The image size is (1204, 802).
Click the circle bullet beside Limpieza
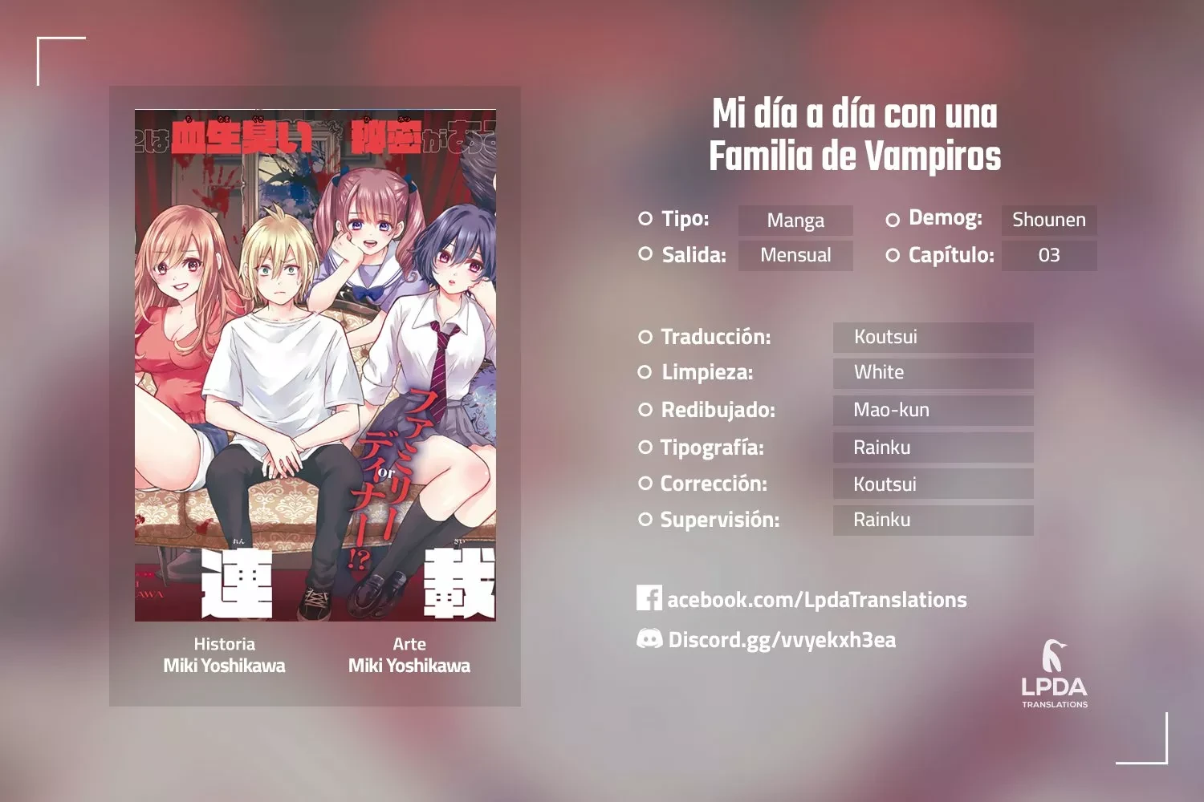(645, 372)
